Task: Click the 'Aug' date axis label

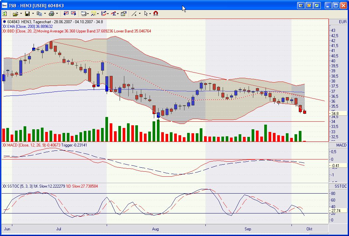Action: tap(155, 229)
